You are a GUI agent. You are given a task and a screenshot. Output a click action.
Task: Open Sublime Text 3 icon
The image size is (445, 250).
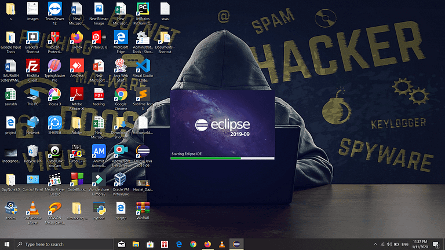tap(143, 99)
